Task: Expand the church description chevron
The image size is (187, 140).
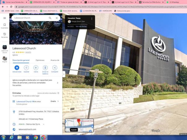Action: [58, 83]
